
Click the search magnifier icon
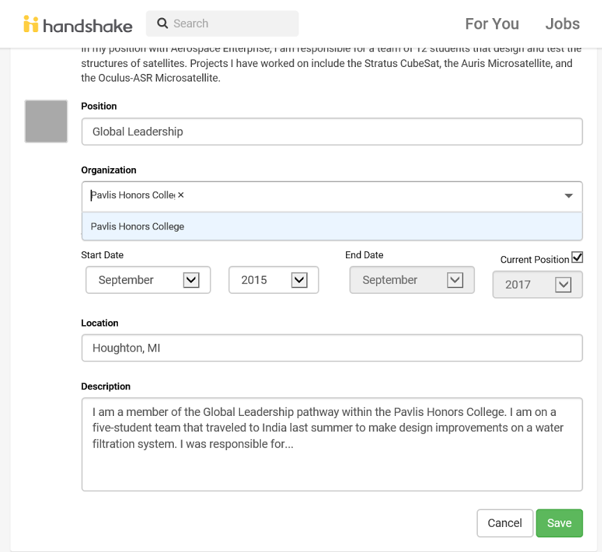click(163, 24)
